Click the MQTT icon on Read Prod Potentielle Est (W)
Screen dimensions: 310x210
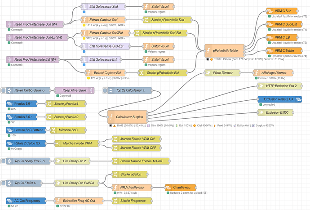pos(9,59)
